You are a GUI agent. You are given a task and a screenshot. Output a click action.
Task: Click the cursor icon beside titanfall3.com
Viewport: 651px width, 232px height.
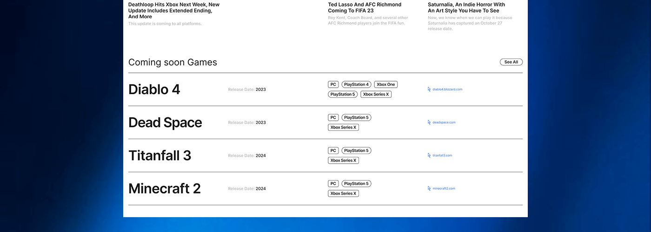pos(429,155)
